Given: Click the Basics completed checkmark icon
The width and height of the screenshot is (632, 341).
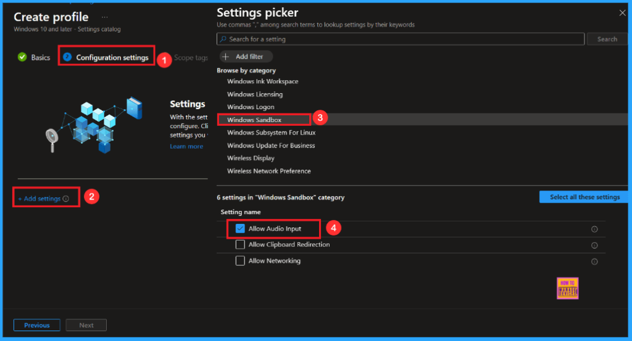Looking at the screenshot, I should point(22,57).
